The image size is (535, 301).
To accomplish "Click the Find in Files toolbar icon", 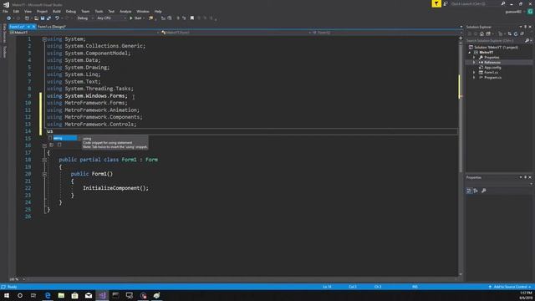I will coord(150,18).
